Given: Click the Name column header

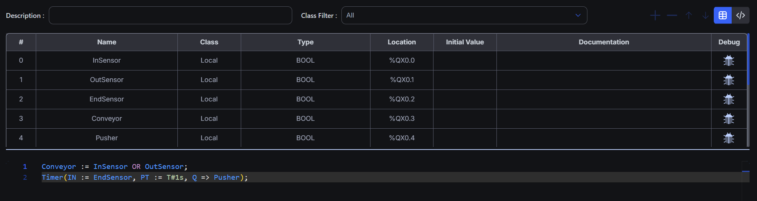Looking at the screenshot, I should (107, 42).
